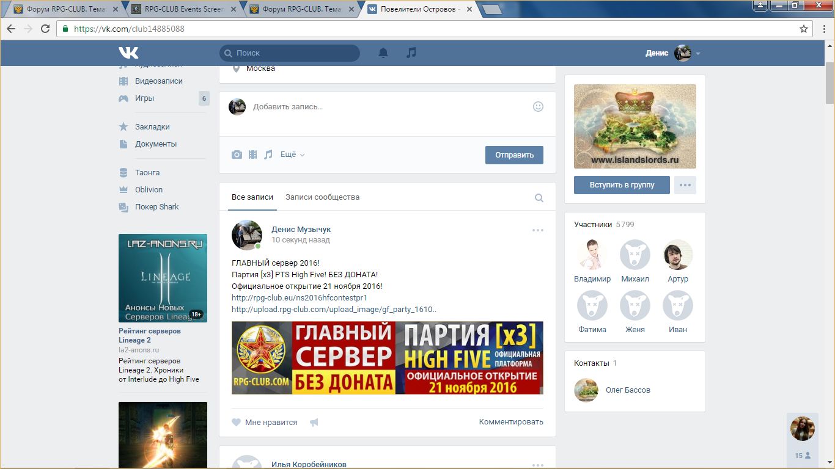Open a new browser tab
835x469 pixels.
491,9
